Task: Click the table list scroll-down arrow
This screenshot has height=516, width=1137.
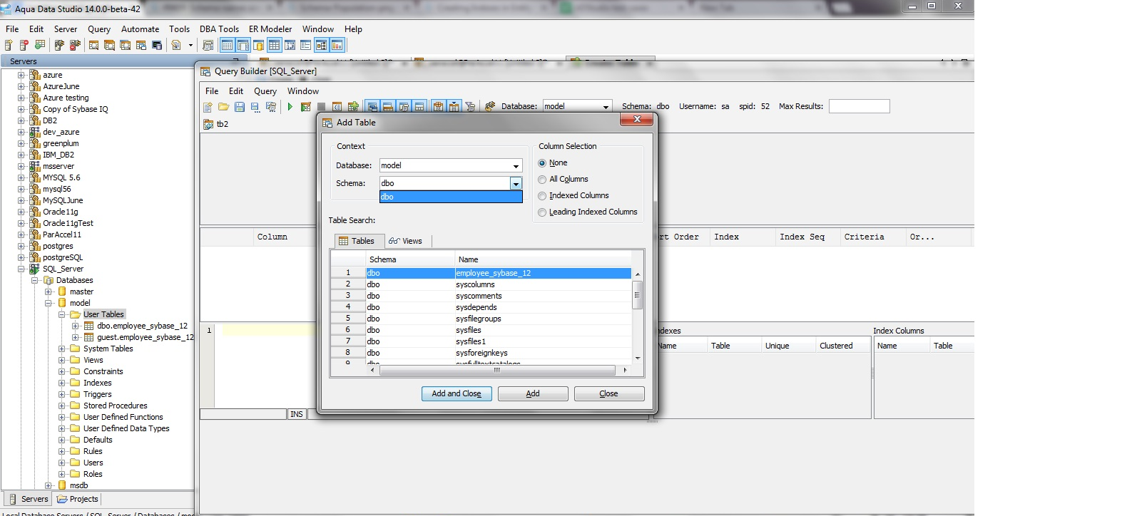Action: (x=638, y=358)
